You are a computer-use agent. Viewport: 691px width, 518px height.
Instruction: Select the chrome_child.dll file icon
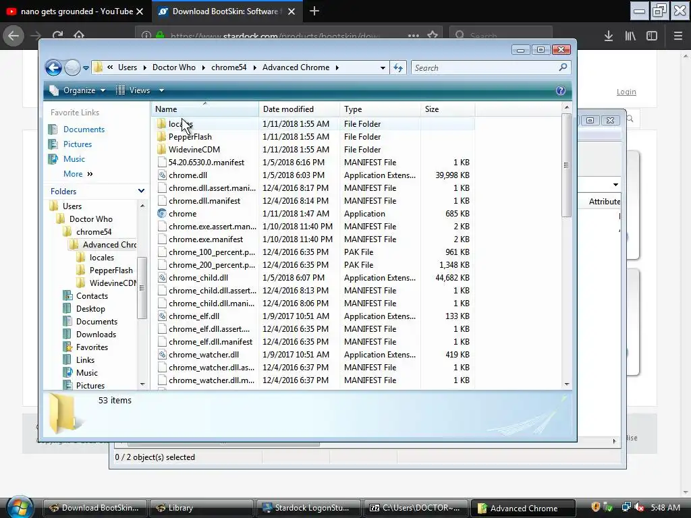point(162,277)
